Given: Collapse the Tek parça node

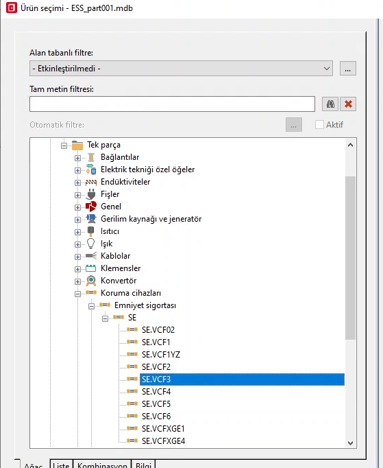Looking at the screenshot, I should click(x=64, y=146).
